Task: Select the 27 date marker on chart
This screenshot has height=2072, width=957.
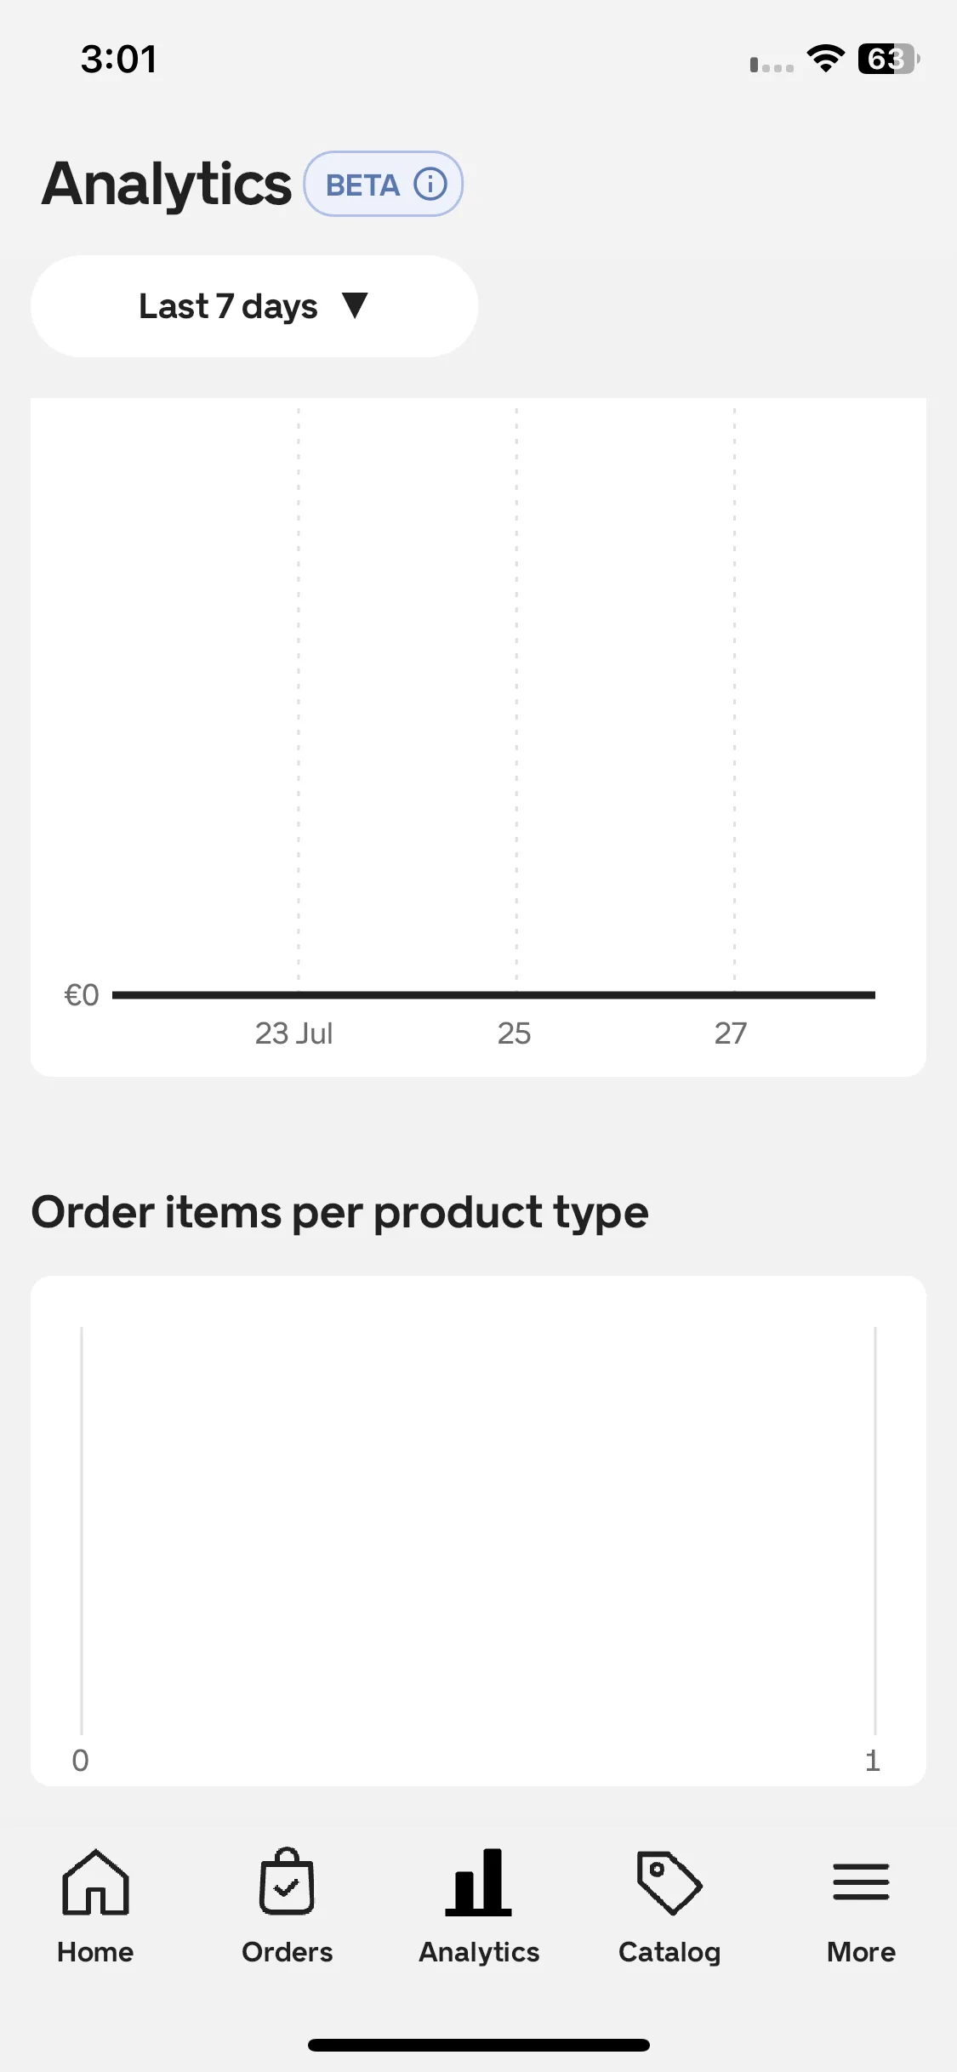Action: [x=731, y=1033]
